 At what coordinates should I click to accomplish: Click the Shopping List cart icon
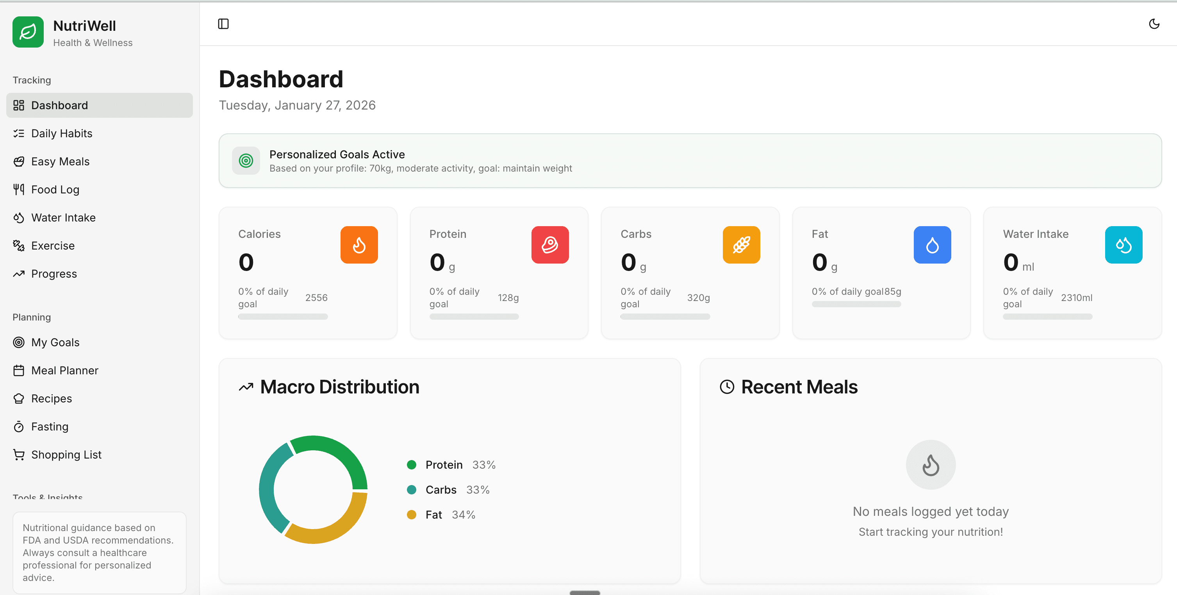point(19,455)
